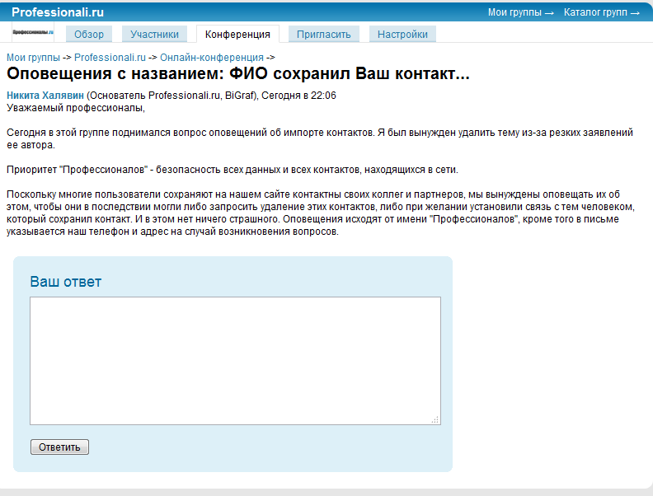
Task: Go to Каталог групп in the top bar
Action: pyautogui.click(x=600, y=12)
